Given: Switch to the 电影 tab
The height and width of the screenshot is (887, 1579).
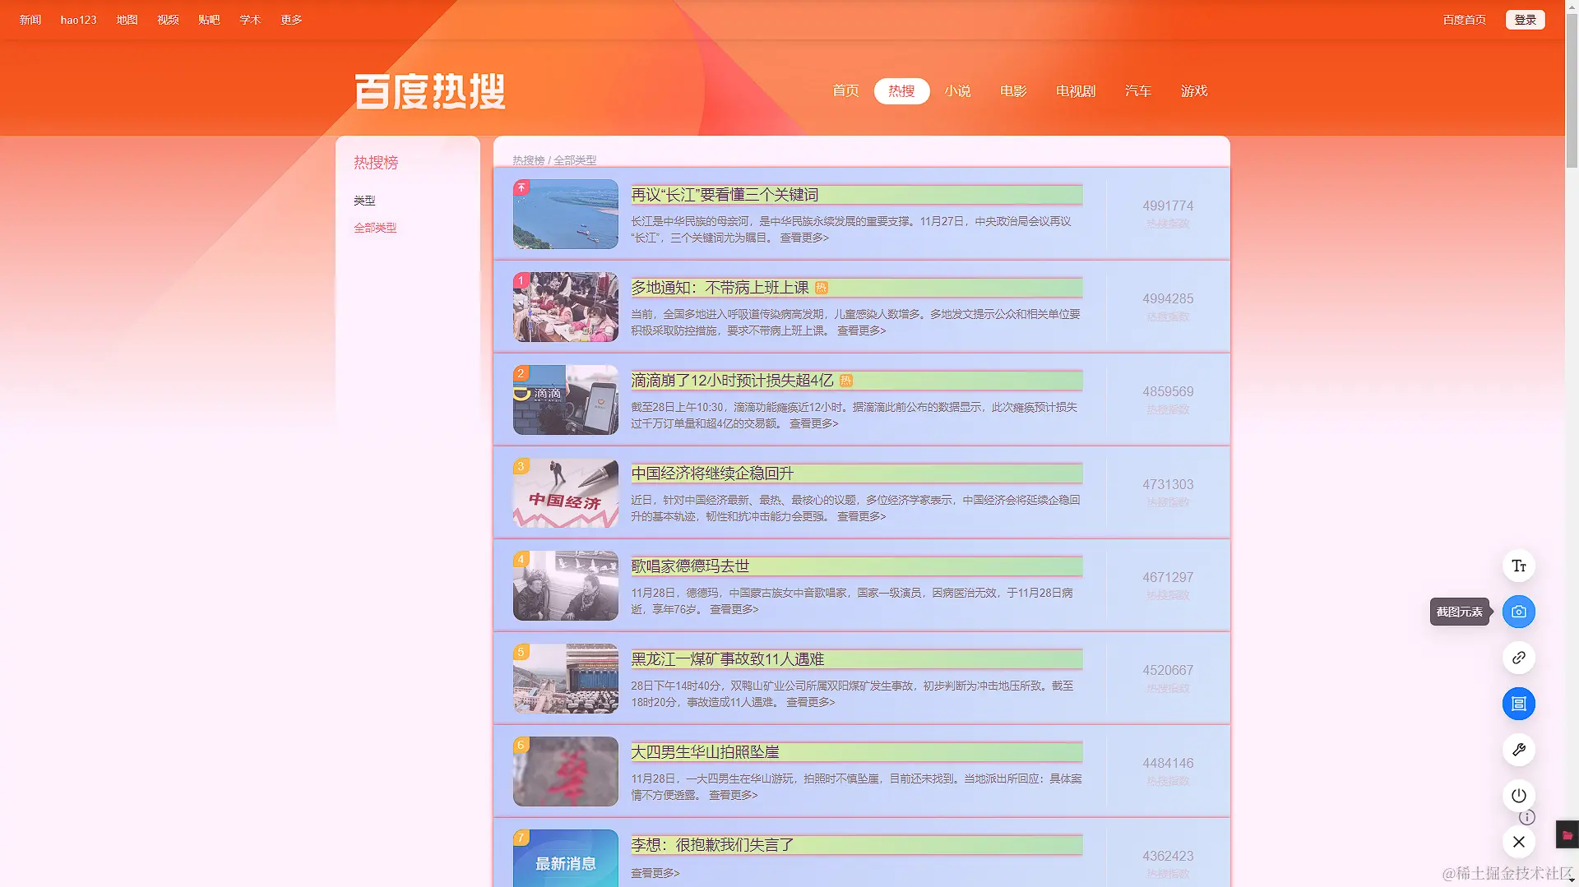Looking at the screenshot, I should [x=1012, y=91].
